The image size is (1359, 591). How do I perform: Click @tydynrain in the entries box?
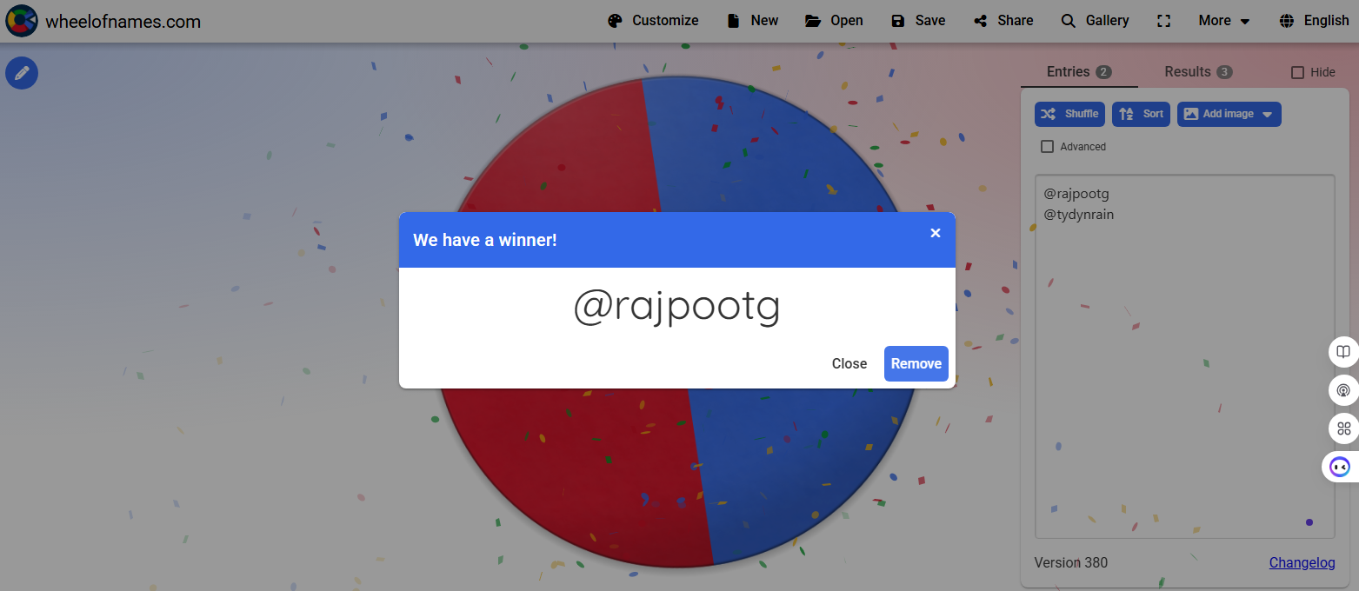point(1078,215)
